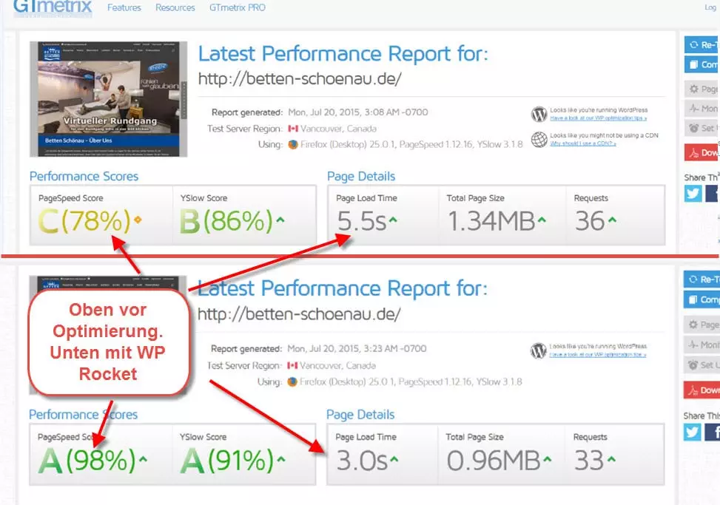This screenshot has width=720, height=505.
Task: Open the Features menu item
Action: (124, 8)
